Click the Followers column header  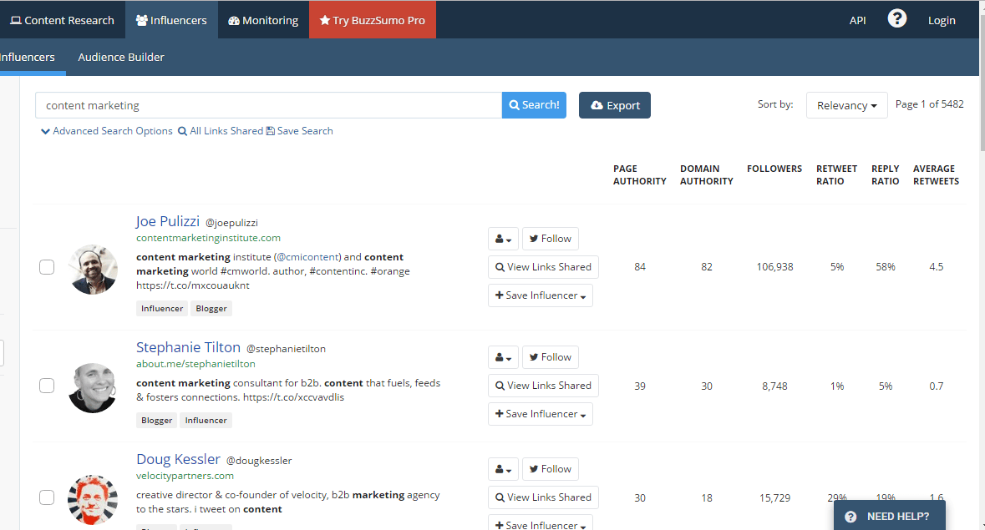coord(774,169)
